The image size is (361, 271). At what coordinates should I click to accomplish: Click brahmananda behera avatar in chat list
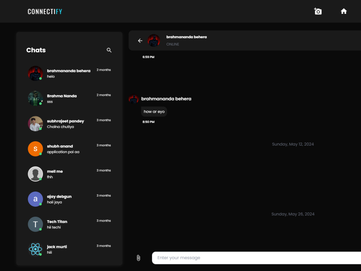35,73
